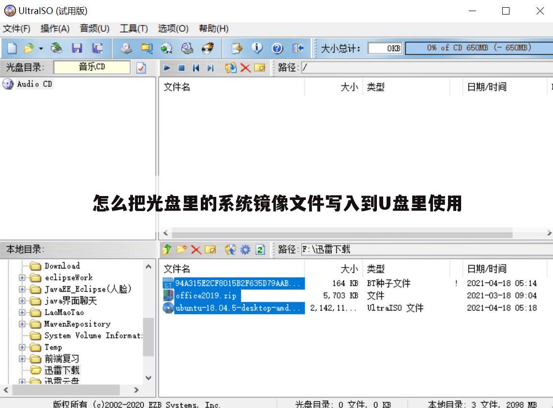
Task: Click the New file icon
Action: pyautogui.click(x=12, y=48)
